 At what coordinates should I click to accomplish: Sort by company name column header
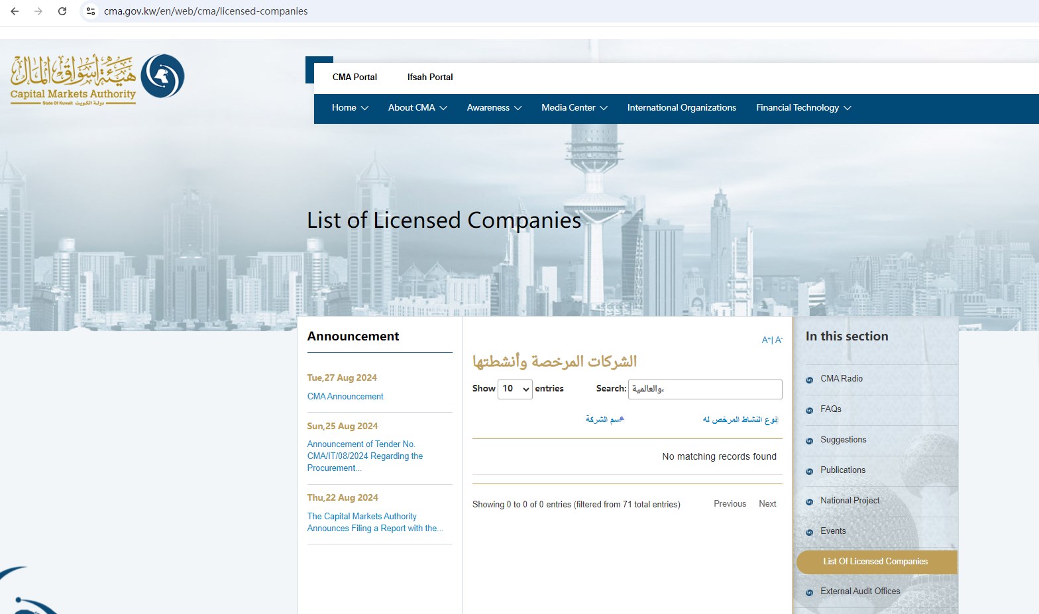point(604,419)
